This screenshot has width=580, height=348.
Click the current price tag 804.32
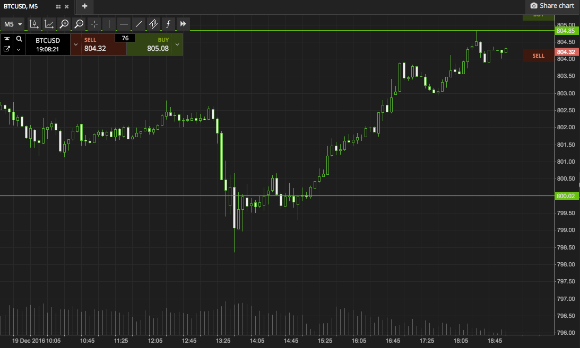(566, 52)
